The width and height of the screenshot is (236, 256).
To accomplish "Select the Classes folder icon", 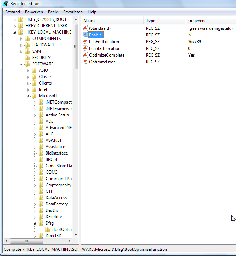I will [34, 77].
